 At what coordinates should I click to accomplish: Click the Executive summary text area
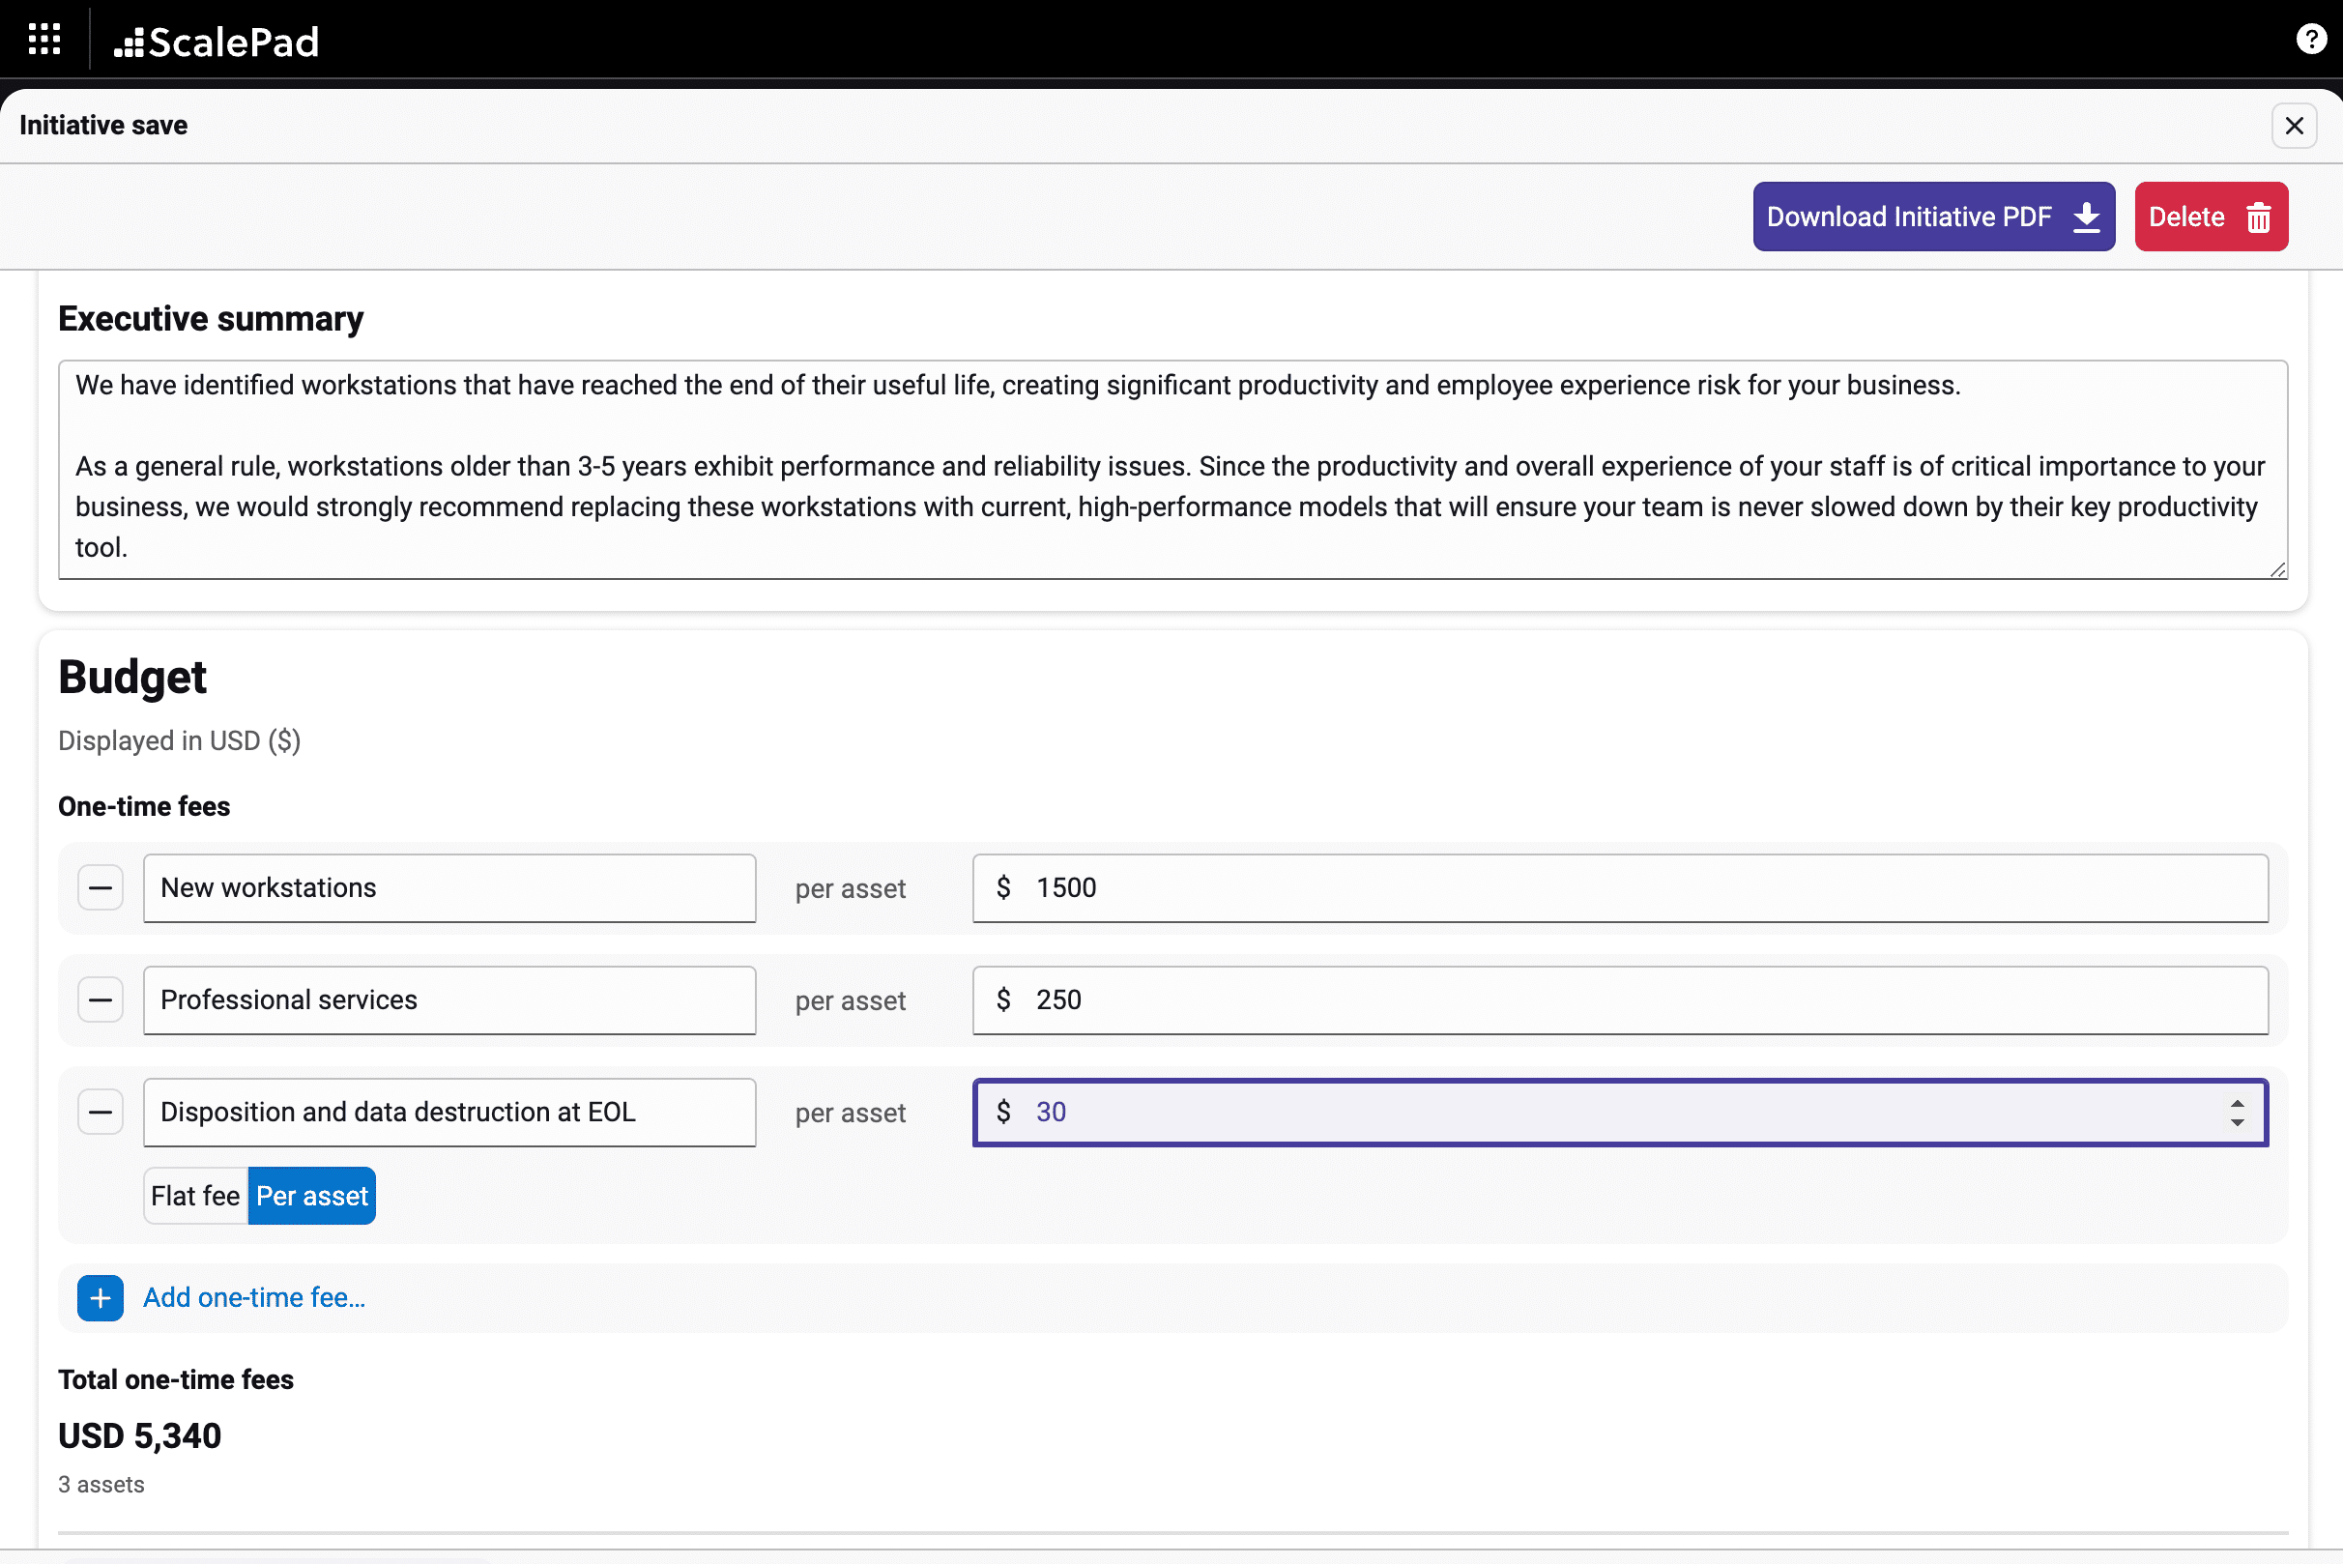(1172, 469)
